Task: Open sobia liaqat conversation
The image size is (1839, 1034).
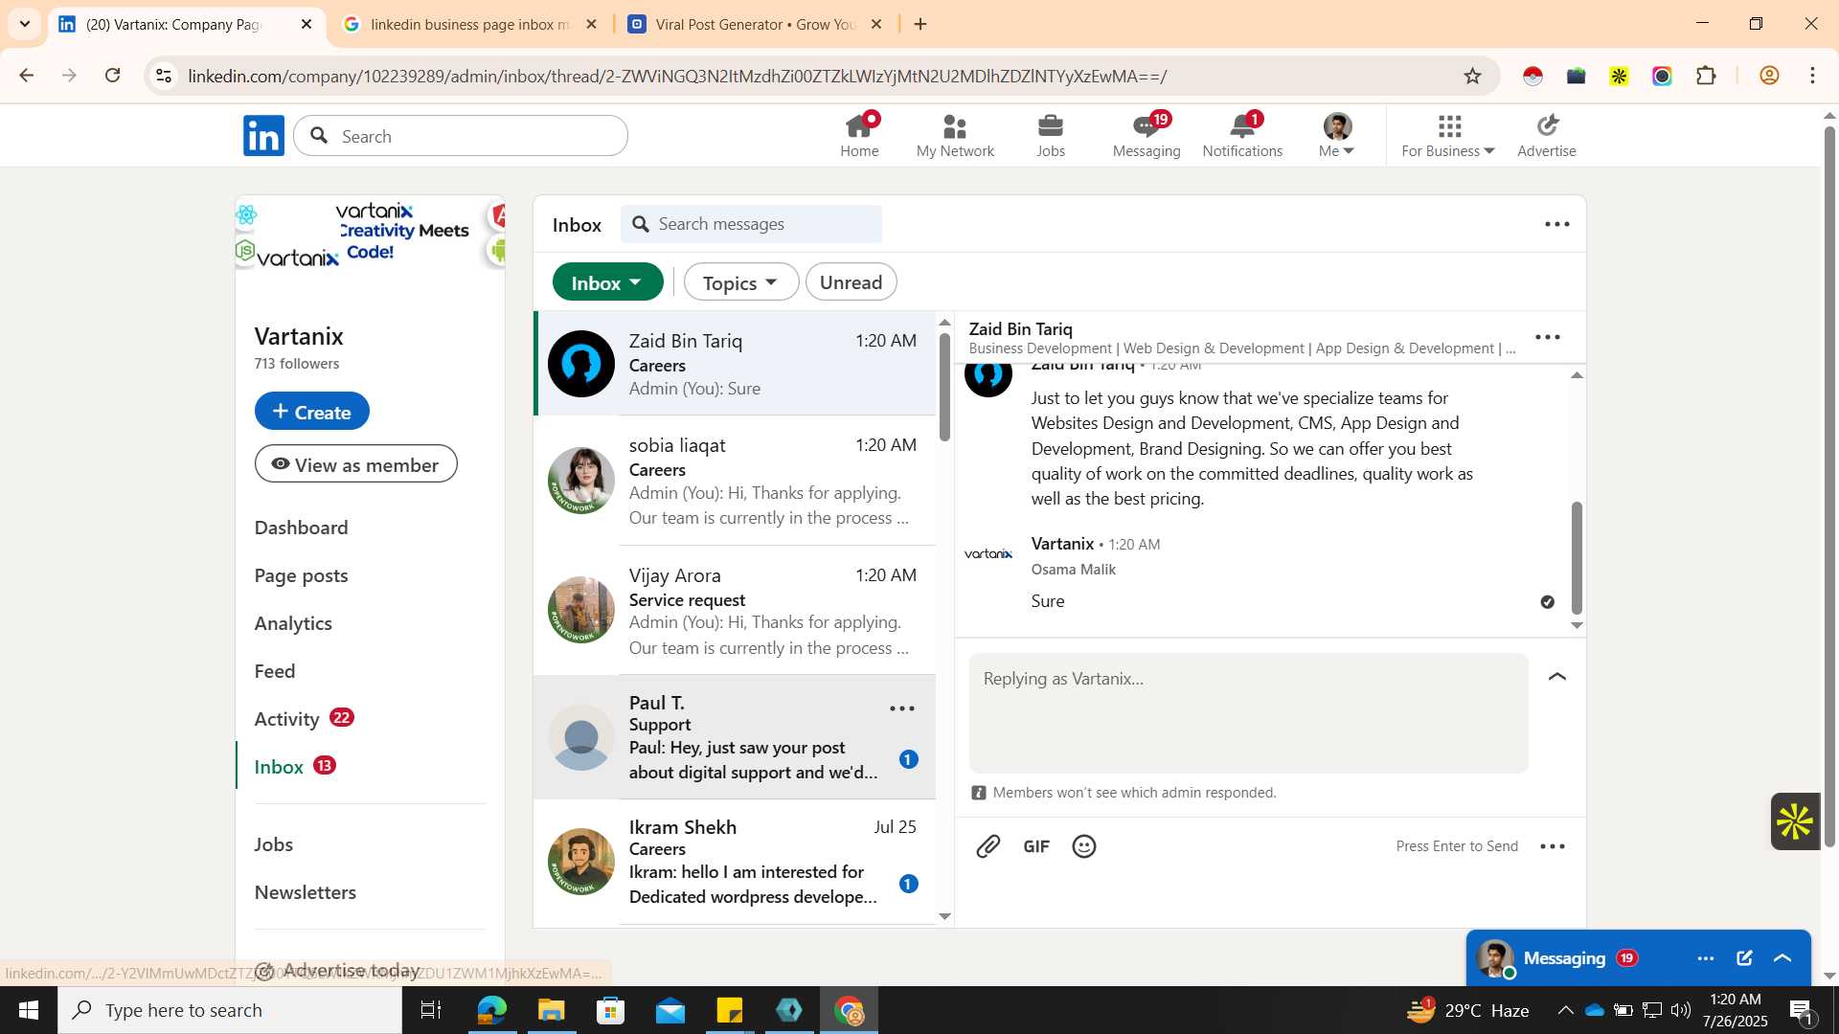Action: (735, 481)
